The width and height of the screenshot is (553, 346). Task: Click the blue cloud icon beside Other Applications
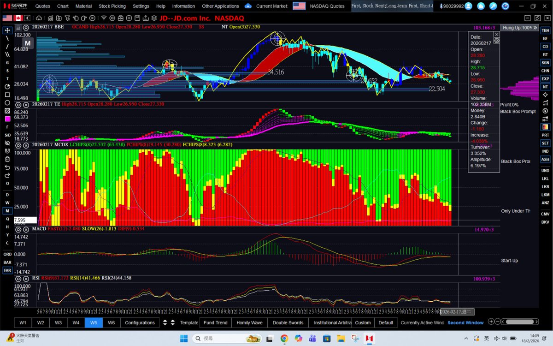[x=248, y=6]
